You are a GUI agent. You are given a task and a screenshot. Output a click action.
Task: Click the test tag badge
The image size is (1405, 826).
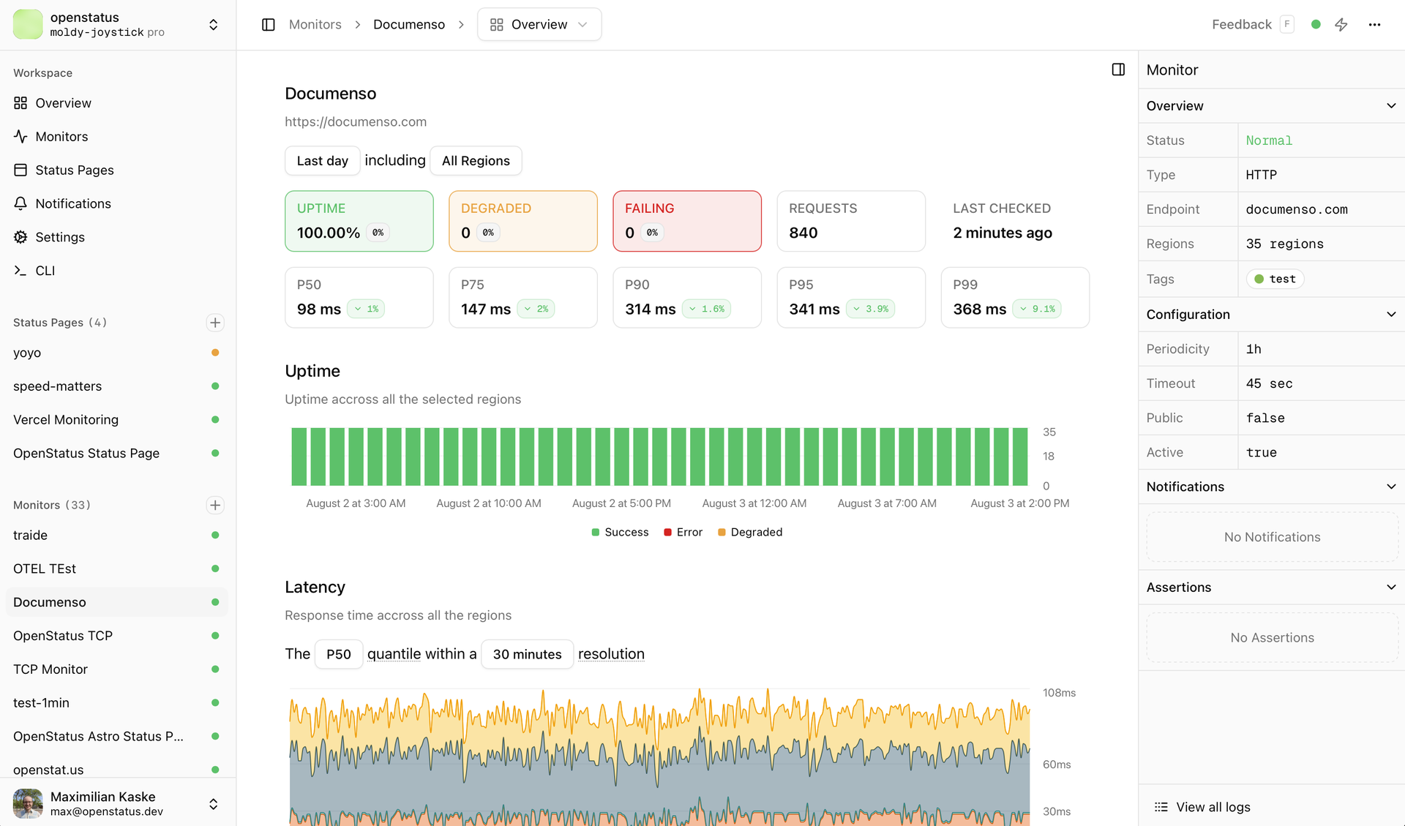click(1275, 279)
